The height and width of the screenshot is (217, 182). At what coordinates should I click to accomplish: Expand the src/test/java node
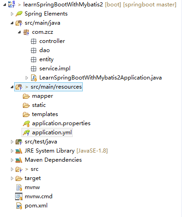pos(12,142)
